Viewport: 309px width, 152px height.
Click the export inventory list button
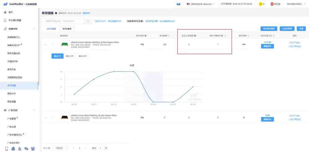269,29
